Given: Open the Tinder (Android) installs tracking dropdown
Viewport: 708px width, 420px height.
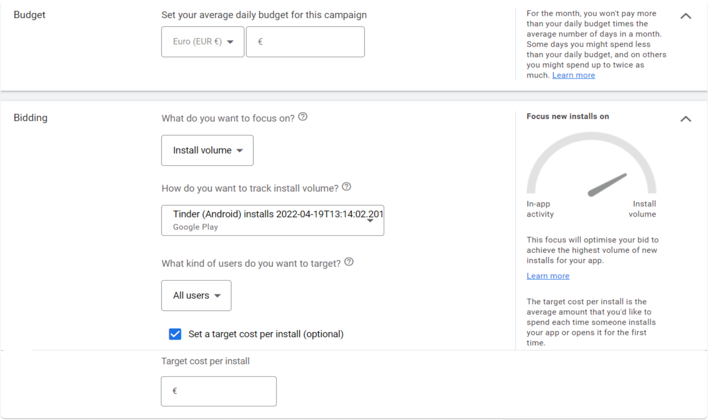Looking at the screenshot, I should pyautogui.click(x=273, y=220).
